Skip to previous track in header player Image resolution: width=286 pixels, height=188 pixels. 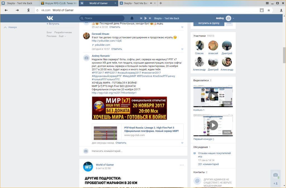(x=141, y=18)
